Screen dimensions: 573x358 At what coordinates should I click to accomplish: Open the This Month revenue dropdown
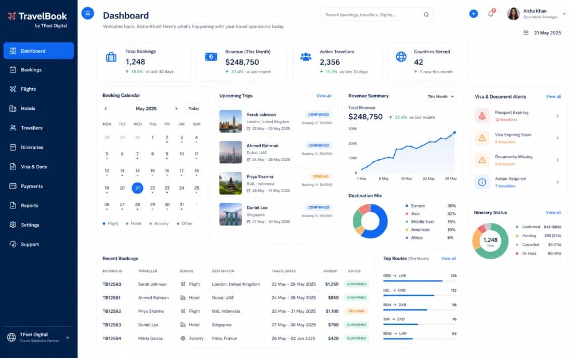click(441, 96)
